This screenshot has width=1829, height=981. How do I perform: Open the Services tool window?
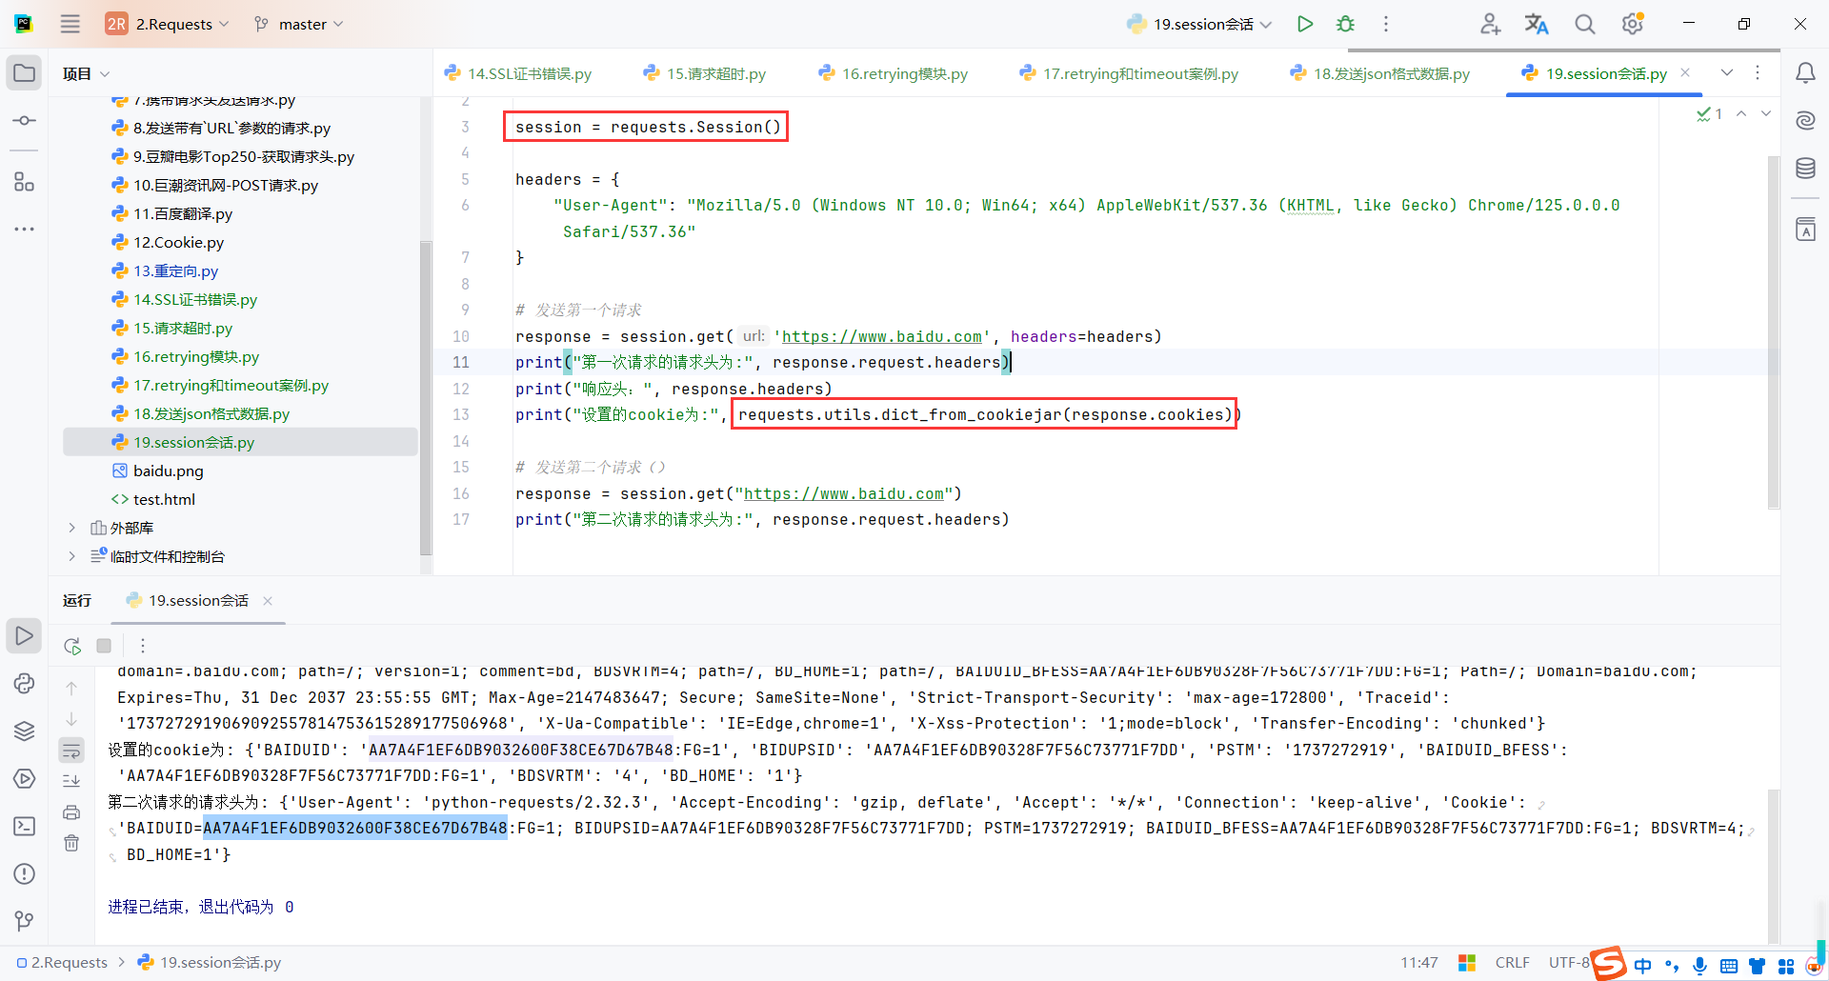(24, 778)
